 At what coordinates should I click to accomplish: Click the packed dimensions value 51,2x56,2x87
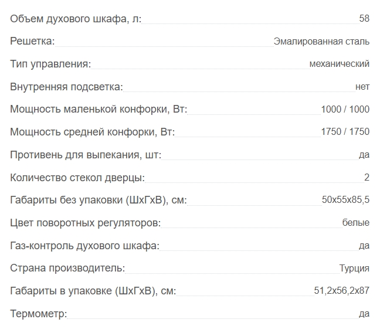pos(342,291)
